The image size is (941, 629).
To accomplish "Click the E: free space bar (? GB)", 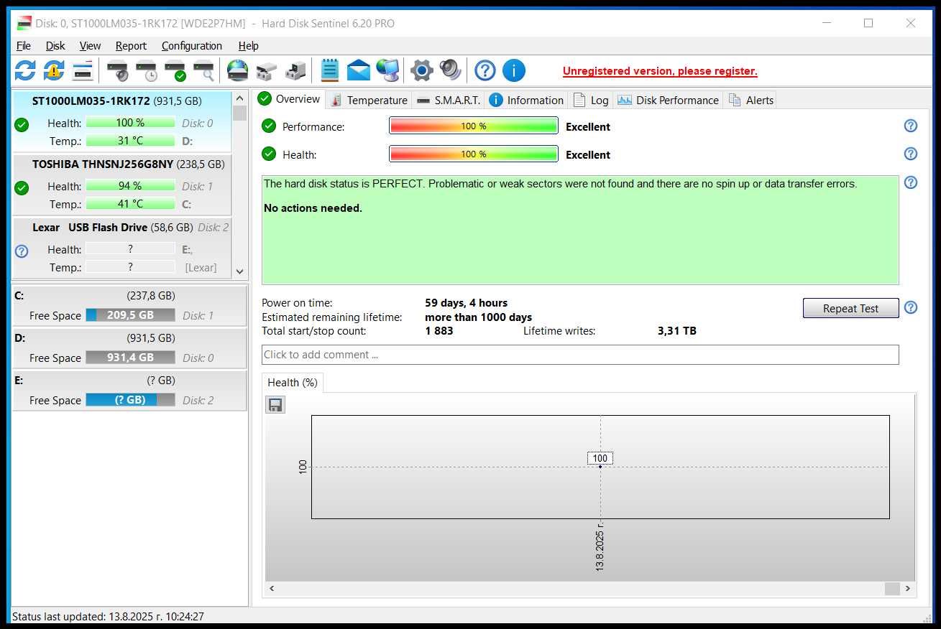I will [130, 399].
